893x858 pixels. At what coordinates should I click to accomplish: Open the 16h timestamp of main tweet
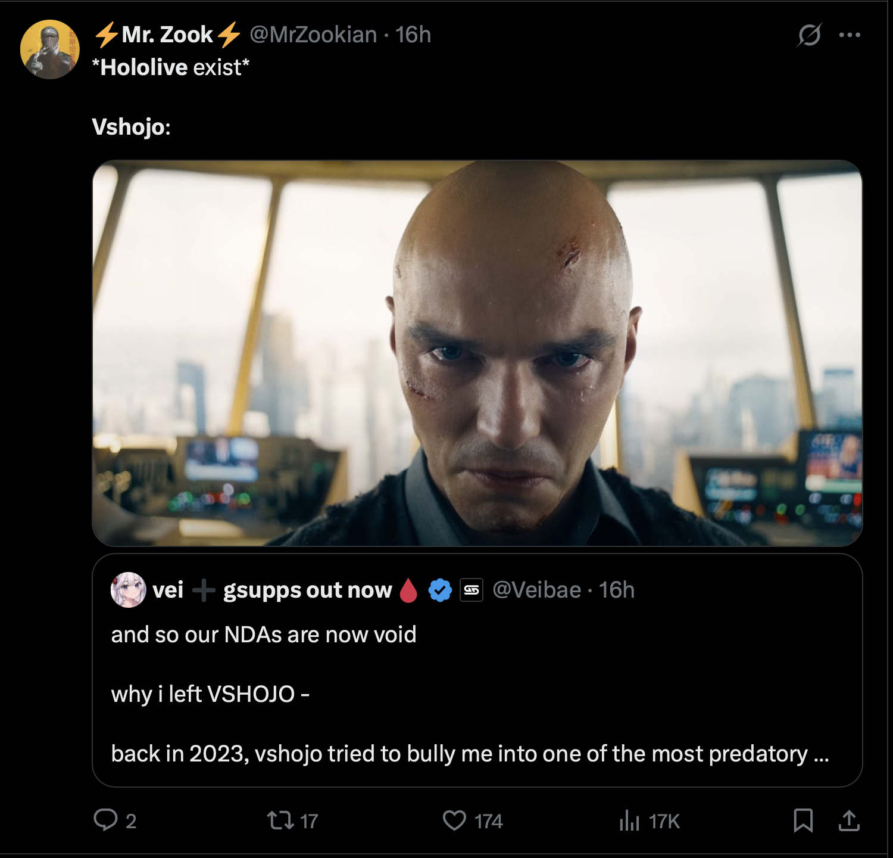pyautogui.click(x=413, y=35)
